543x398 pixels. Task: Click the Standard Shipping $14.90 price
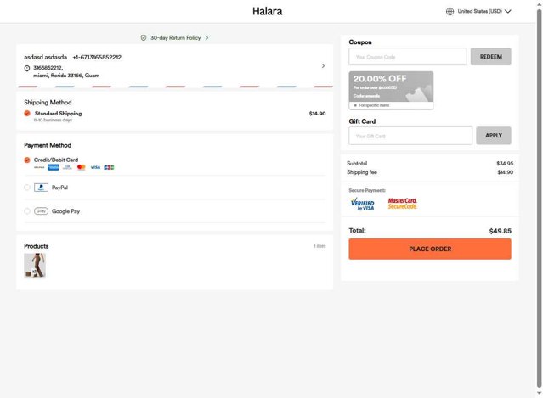coord(317,114)
